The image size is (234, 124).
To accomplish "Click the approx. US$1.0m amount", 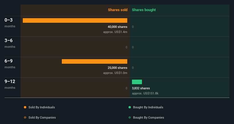I will [x=115, y=73].
